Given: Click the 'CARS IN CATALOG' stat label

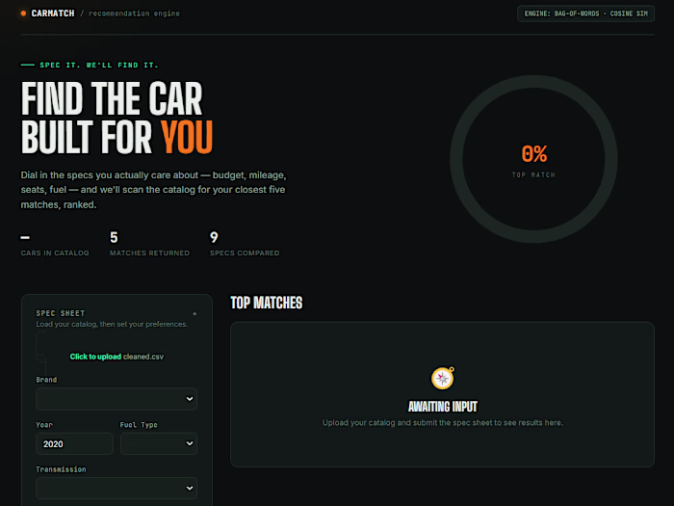Looking at the screenshot, I should click(55, 253).
